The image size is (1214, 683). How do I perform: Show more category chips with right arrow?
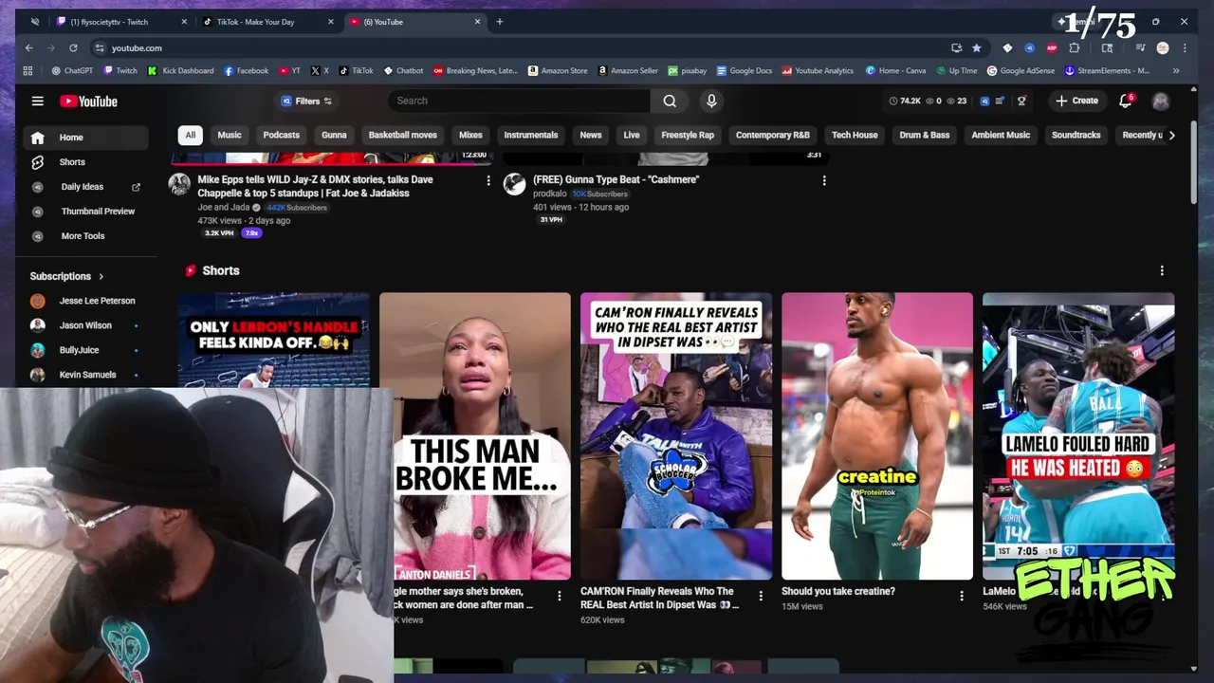click(1171, 135)
